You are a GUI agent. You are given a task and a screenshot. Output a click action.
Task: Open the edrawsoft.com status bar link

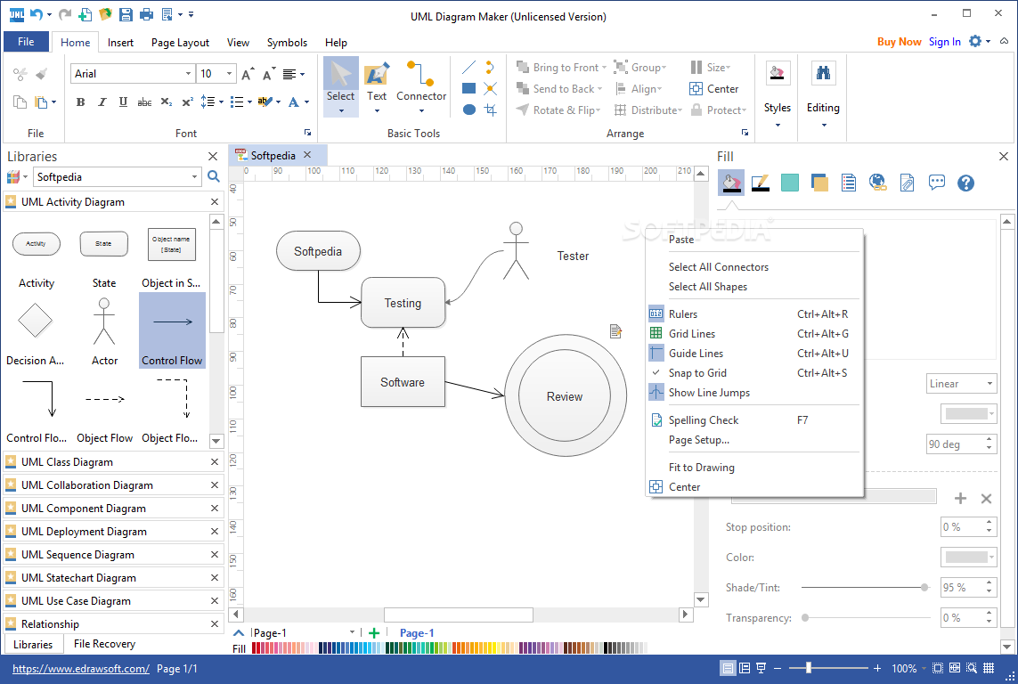(80, 669)
